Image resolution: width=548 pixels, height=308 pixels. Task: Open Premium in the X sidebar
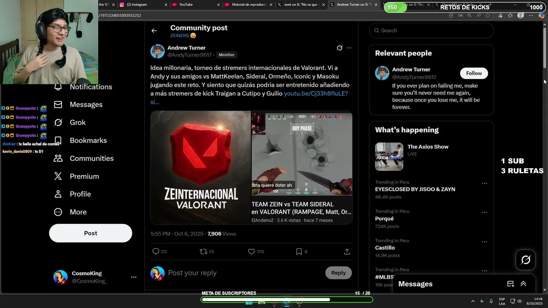[x=77, y=176]
